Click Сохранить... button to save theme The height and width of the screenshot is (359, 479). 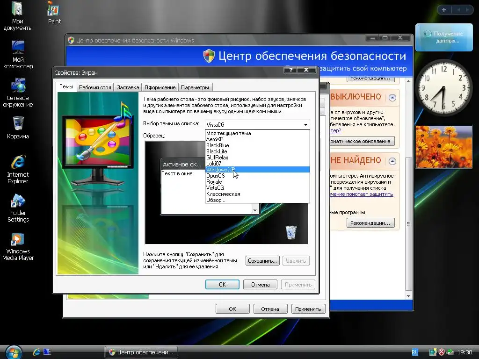(x=262, y=261)
